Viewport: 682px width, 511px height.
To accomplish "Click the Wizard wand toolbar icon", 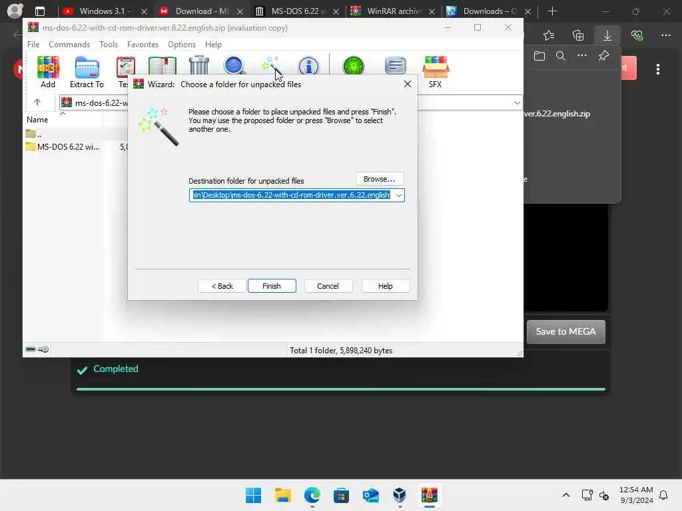I will pyautogui.click(x=270, y=65).
